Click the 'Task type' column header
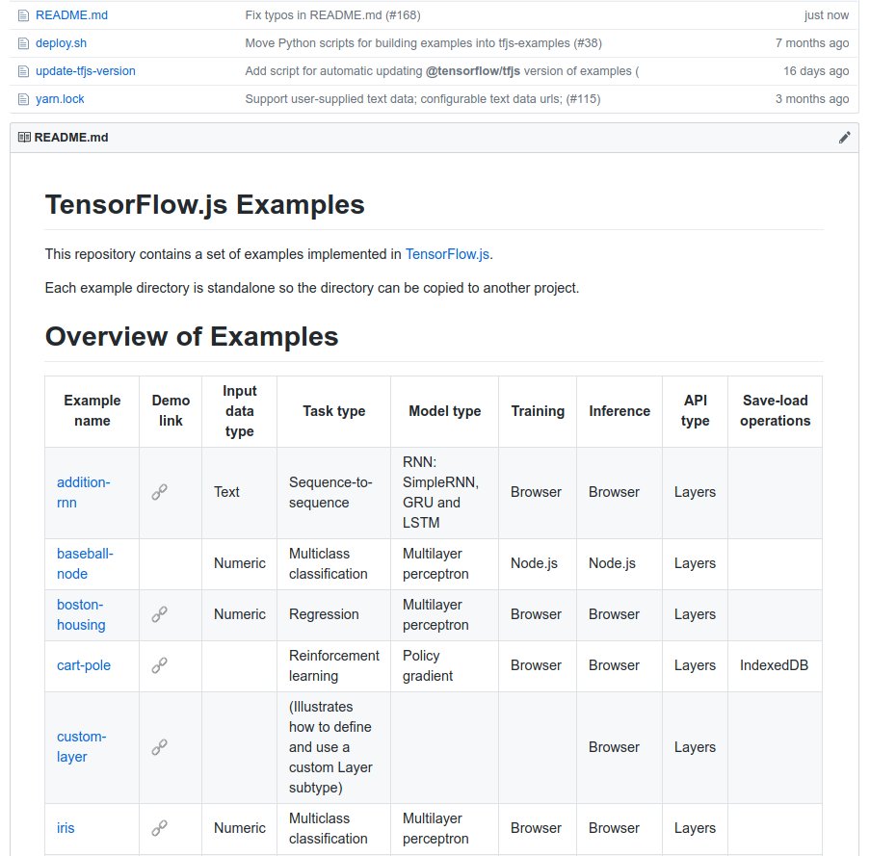The image size is (870, 856). pos(334,411)
